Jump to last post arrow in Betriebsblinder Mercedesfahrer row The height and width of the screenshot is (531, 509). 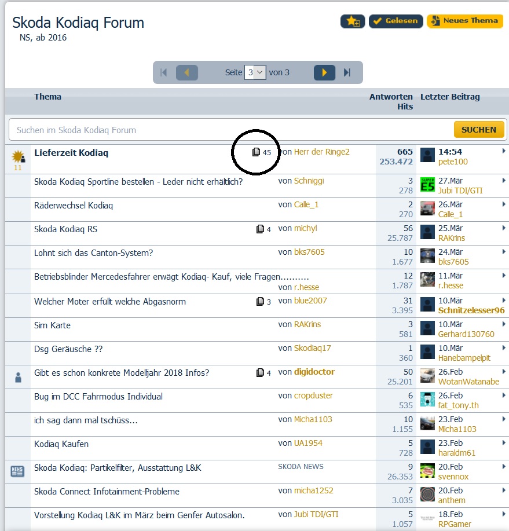[504, 275]
